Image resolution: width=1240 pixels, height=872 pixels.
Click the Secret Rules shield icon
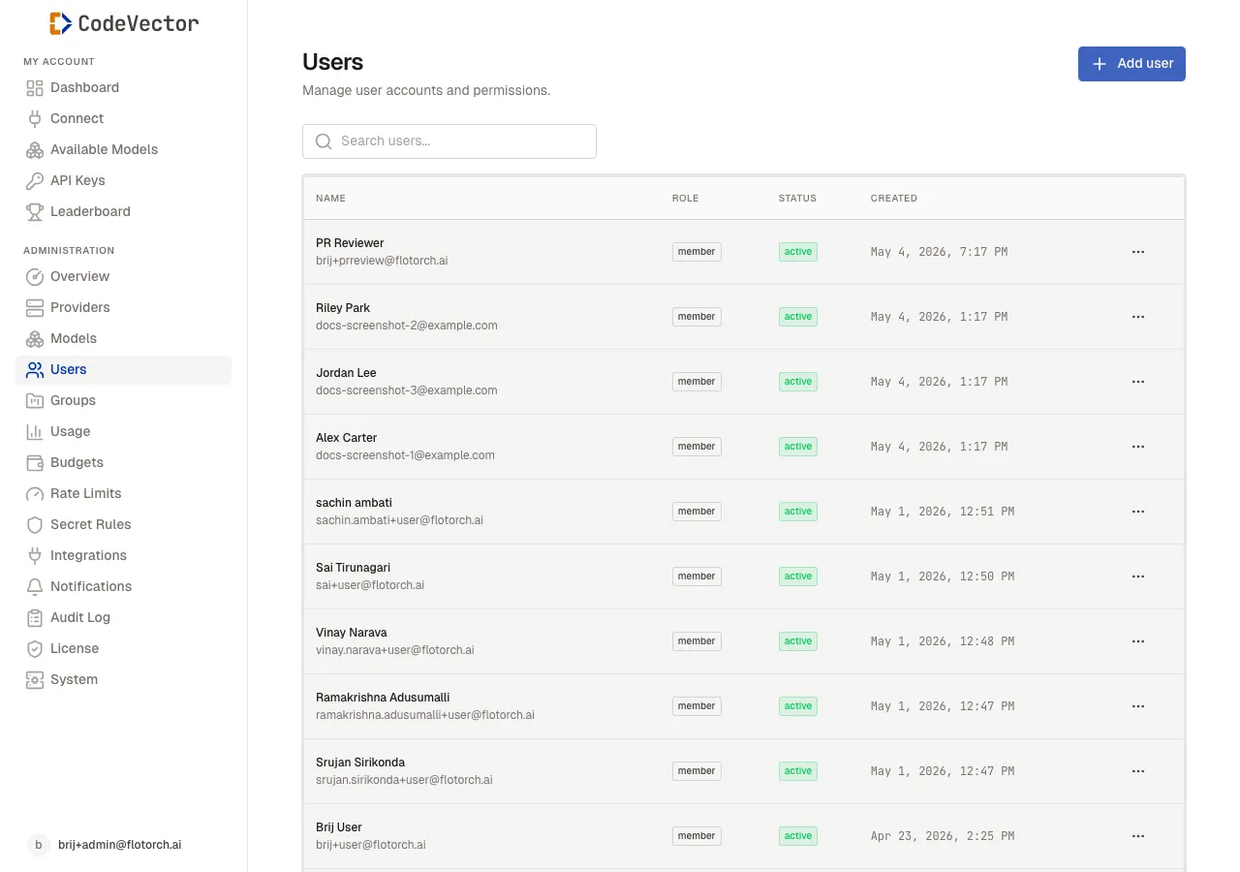click(x=35, y=525)
